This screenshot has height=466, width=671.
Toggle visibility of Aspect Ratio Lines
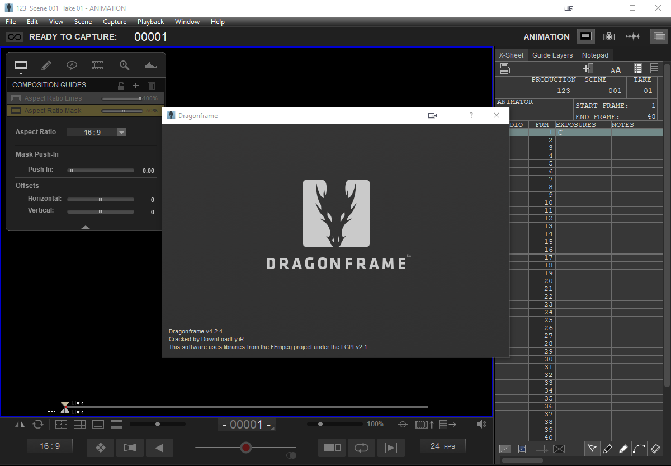[16, 98]
